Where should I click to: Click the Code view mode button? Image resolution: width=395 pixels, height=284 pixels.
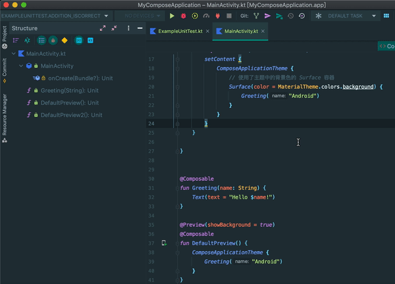(x=386, y=46)
